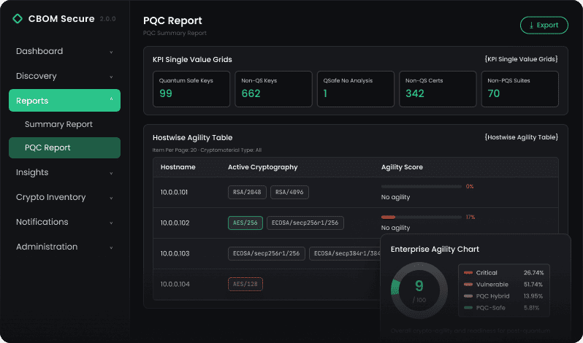Click the Export button
The height and width of the screenshot is (343, 583).
tap(544, 26)
